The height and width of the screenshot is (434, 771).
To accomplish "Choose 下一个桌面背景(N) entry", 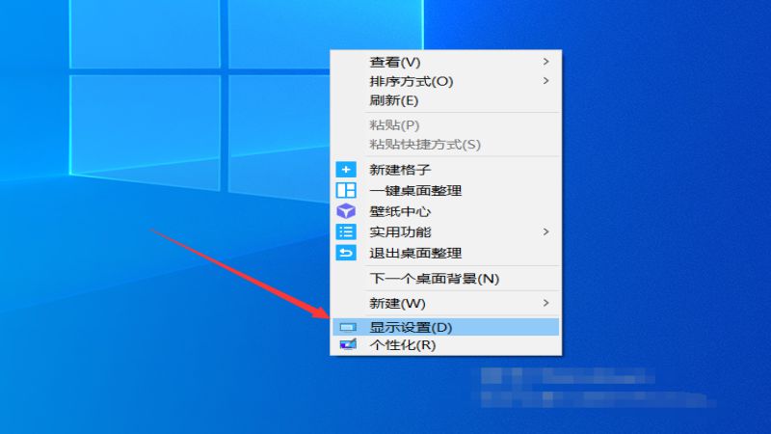I will (x=446, y=279).
